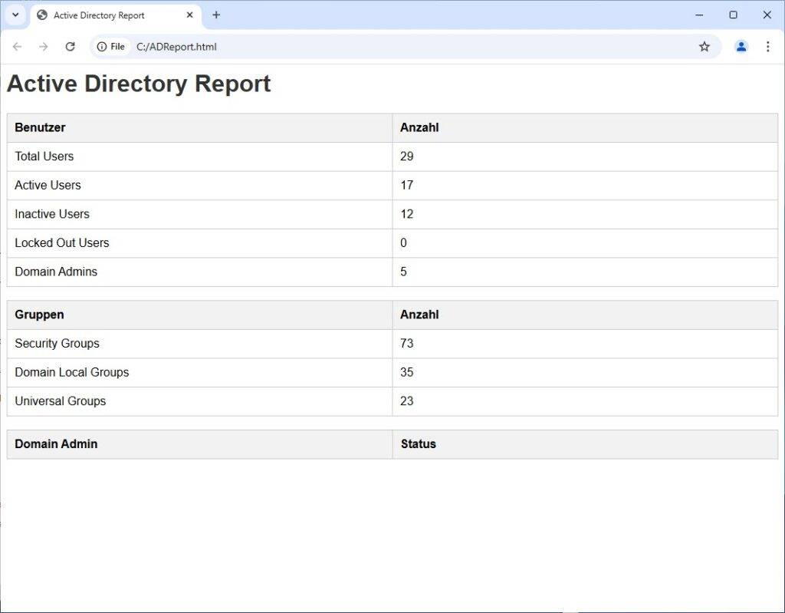Select the Security Groups count value 73
785x613 pixels.
click(x=406, y=343)
